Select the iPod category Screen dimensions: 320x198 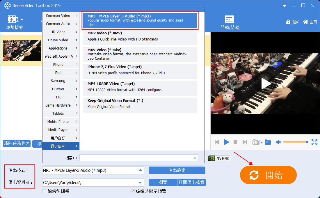[61, 73]
